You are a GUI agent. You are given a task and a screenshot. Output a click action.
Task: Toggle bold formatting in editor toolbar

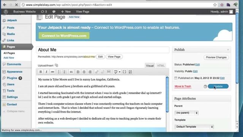[x=41, y=72]
